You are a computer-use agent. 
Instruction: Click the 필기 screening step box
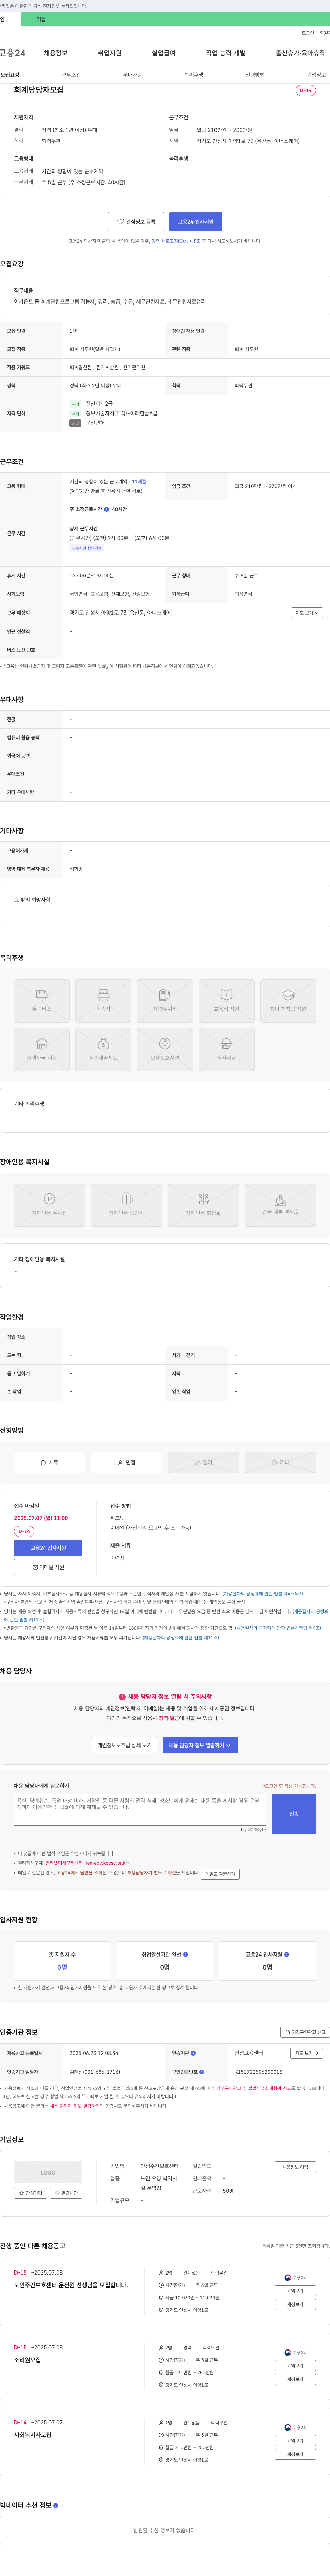[x=203, y=1462]
